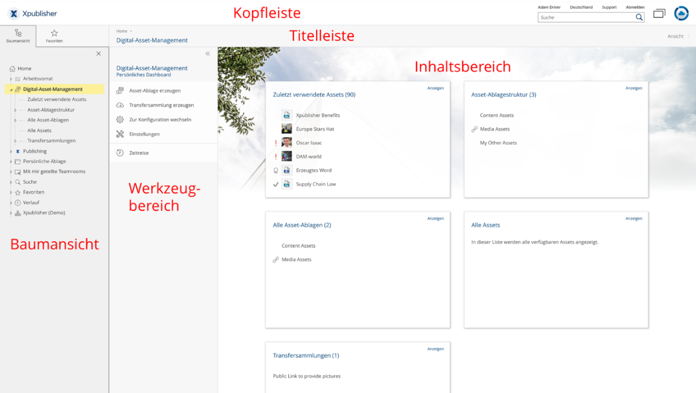
Task: Click link icon beside Media Assets in Asset-Ablagestruktur card
Action: 475,129
